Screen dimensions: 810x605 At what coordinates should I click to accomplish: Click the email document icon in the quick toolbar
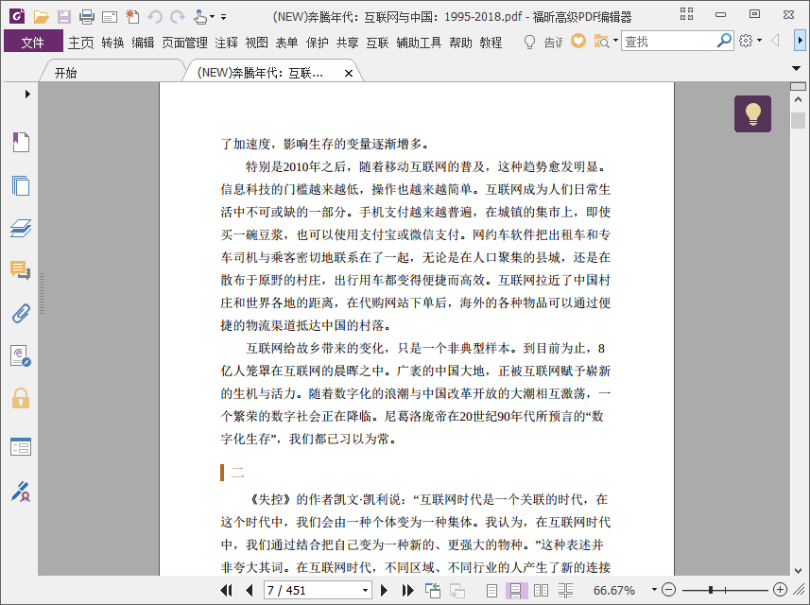(110, 18)
